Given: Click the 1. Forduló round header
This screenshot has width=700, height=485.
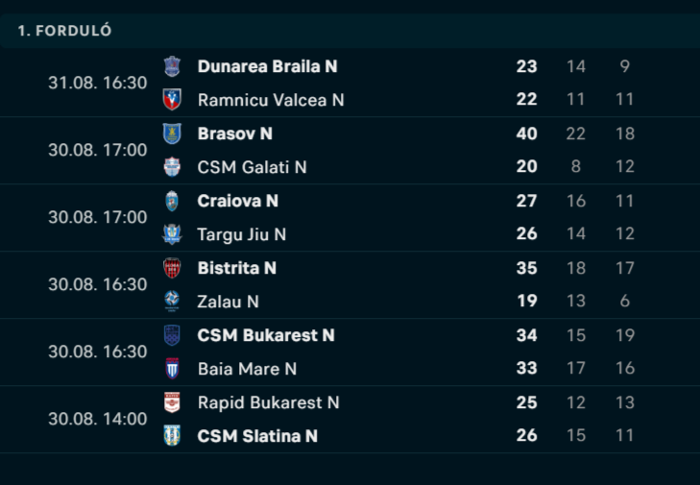Looking at the screenshot, I should click(65, 31).
